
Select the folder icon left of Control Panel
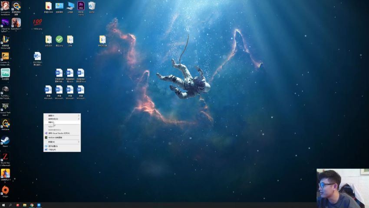tap(49, 7)
